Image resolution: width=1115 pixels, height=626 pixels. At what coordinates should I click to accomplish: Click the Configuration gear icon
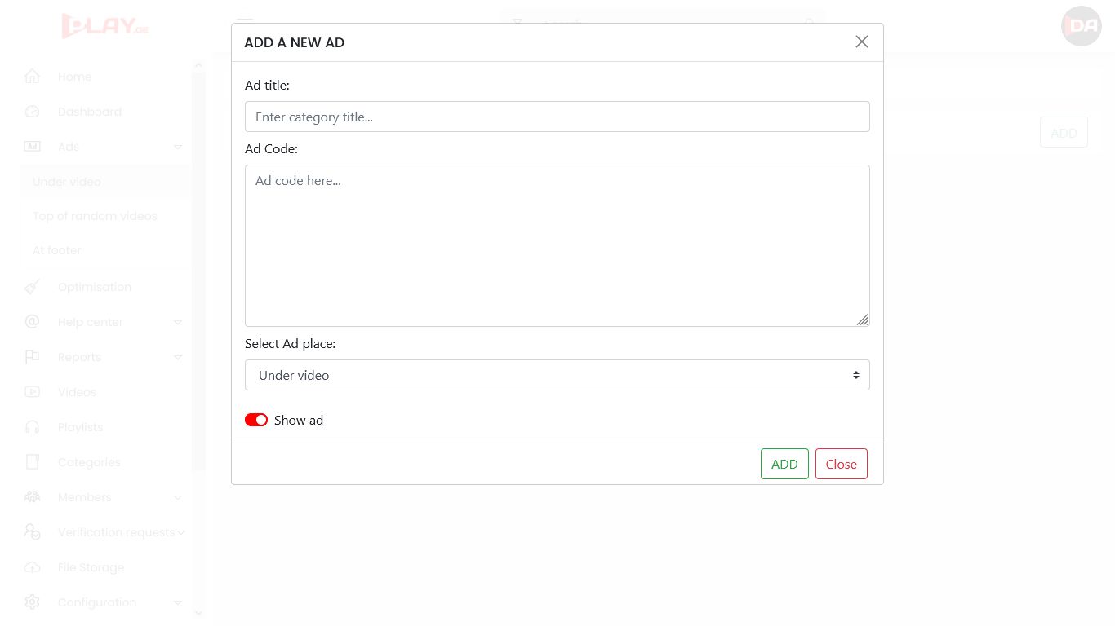click(32, 602)
